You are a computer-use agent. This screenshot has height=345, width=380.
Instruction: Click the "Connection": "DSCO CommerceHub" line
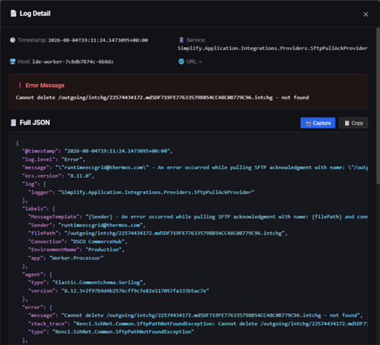click(x=78, y=242)
